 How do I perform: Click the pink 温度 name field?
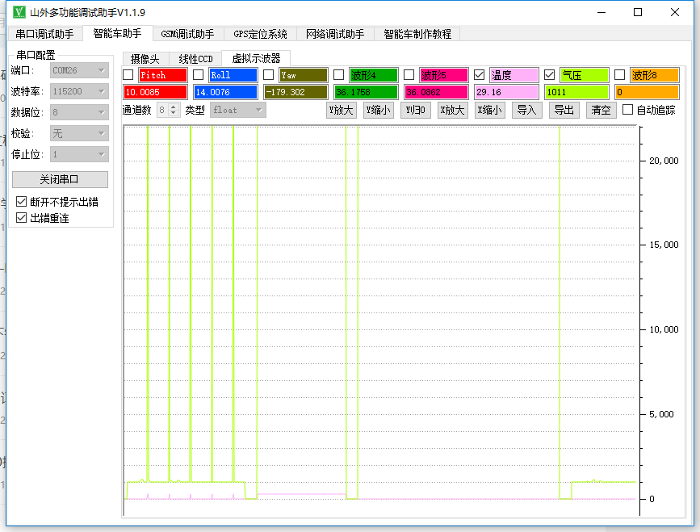(513, 75)
